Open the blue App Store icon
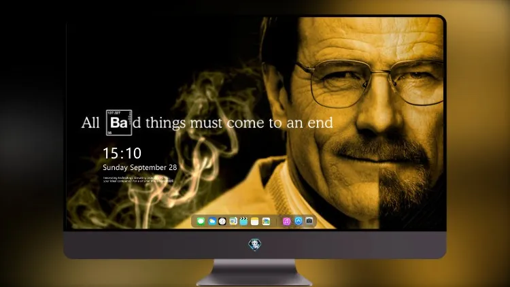The height and width of the screenshot is (287, 510). [x=299, y=221]
